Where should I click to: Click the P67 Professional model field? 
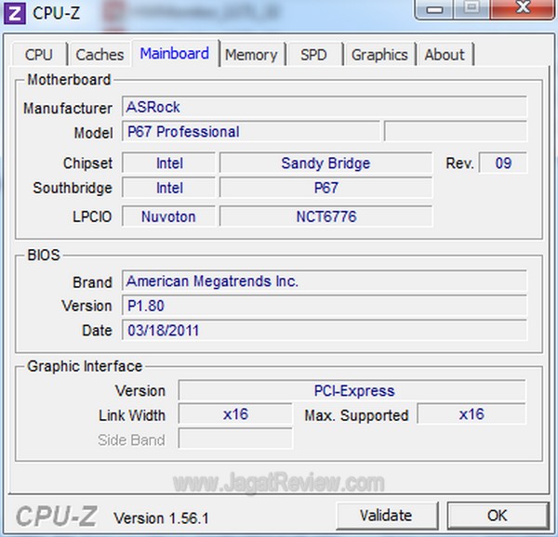click(x=251, y=132)
